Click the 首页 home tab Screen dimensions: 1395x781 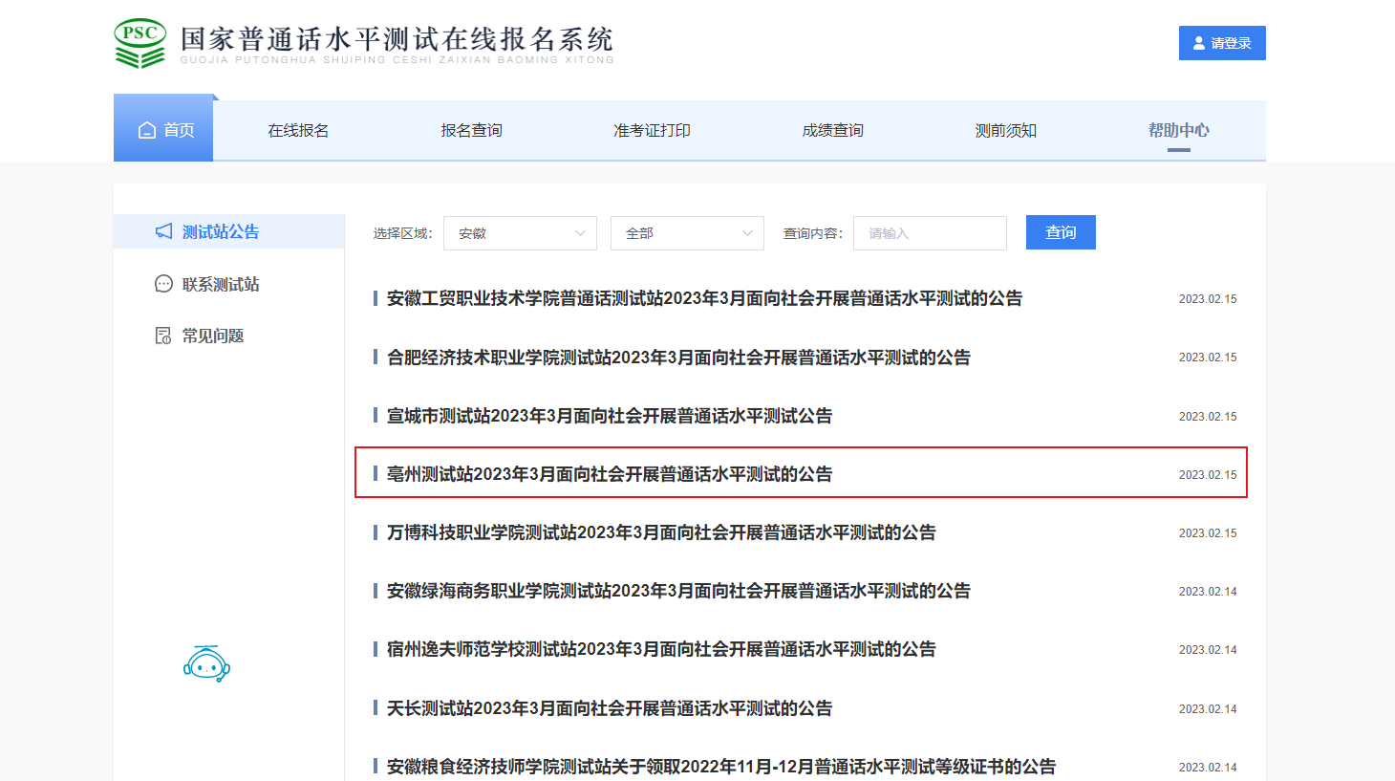coord(163,128)
